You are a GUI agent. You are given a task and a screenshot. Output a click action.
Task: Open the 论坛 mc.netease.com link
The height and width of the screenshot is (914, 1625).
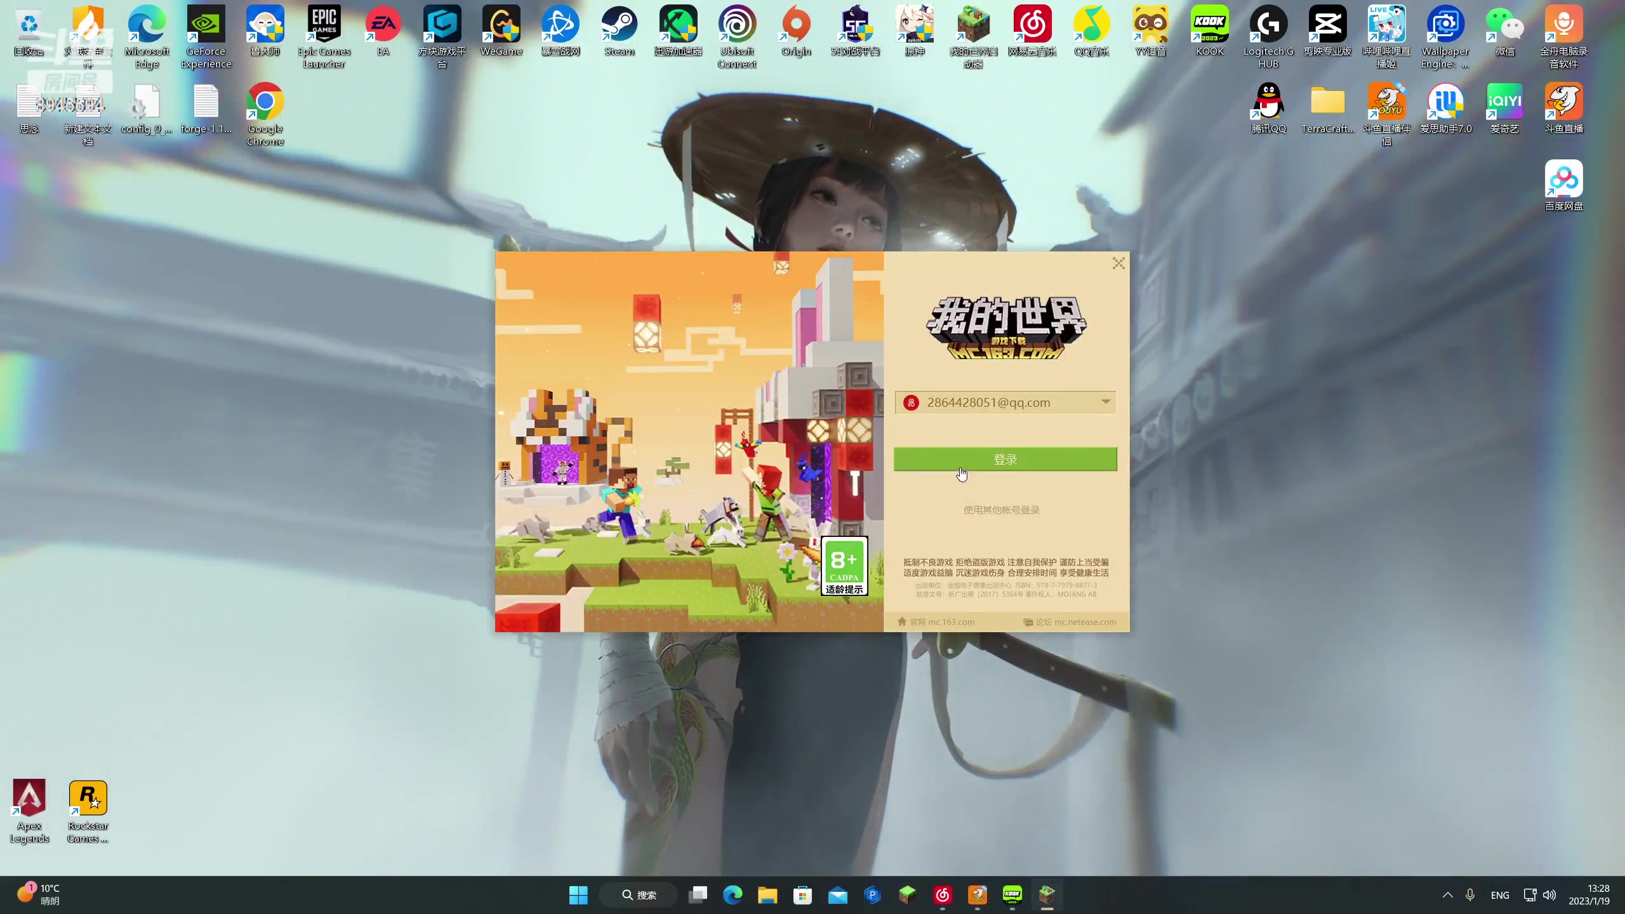pos(1070,622)
